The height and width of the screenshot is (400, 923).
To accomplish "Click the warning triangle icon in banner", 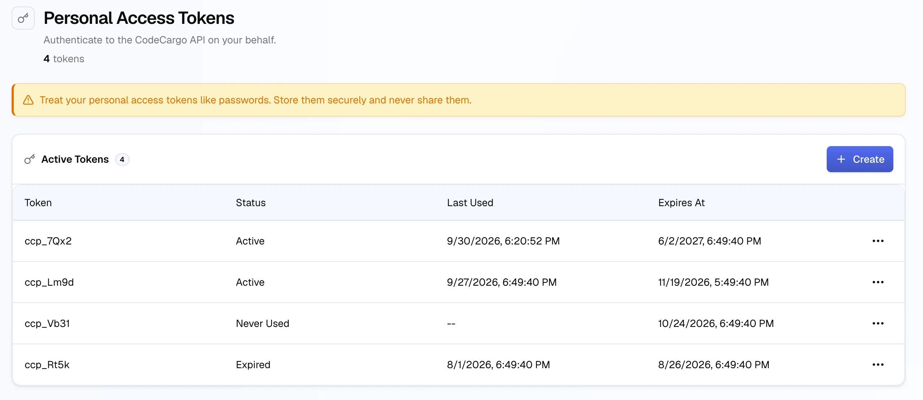I will click(28, 100).
